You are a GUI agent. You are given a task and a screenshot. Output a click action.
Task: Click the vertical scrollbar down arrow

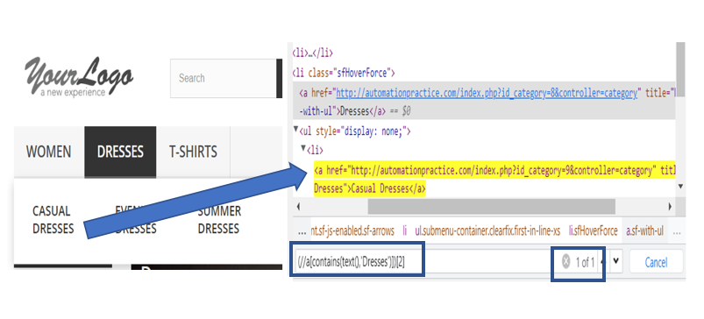coord(680,186)
